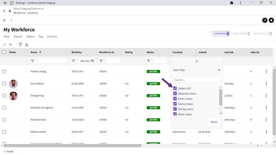Focus the location filter Search box

[x=196, y=80]
